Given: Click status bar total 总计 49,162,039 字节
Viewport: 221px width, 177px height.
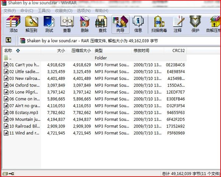Looking at the screenshot, I should [x=191, y=174].
